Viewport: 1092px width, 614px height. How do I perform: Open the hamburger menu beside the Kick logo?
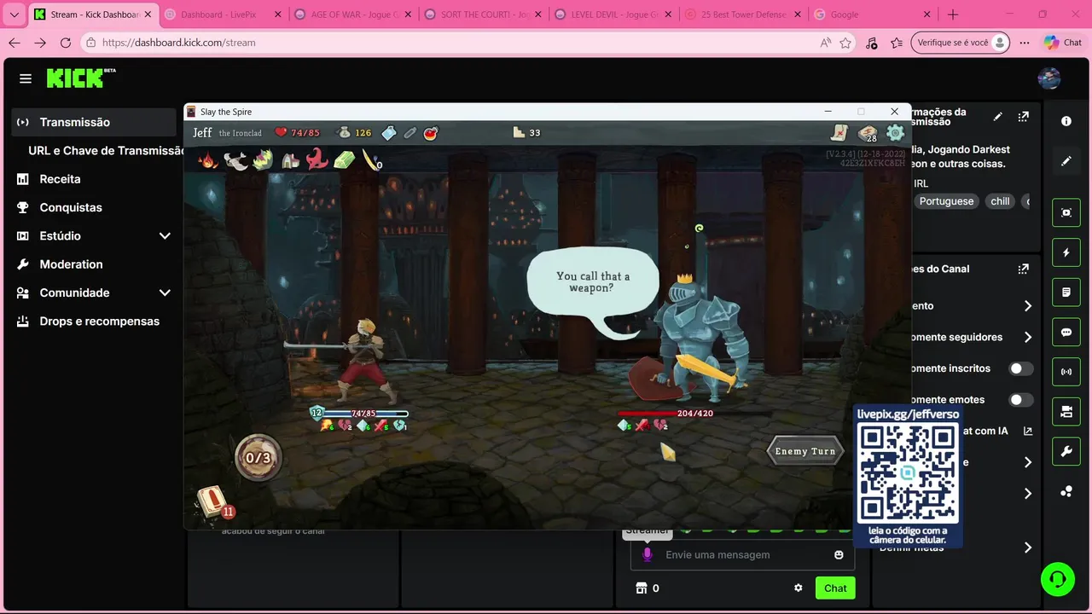click(x=26, y=78)
